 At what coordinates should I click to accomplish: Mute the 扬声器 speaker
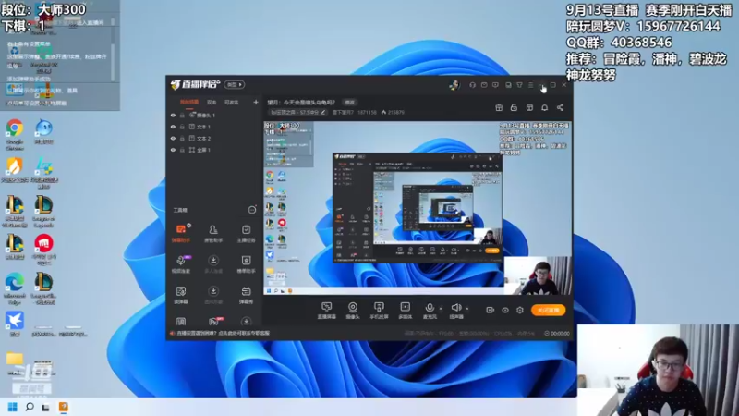455,311
